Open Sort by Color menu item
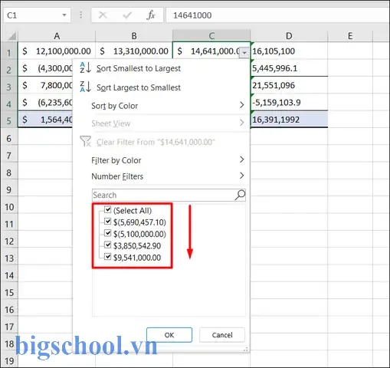Image resolution: width=390 pixels, height=368 pixels. tap(162, 106)
